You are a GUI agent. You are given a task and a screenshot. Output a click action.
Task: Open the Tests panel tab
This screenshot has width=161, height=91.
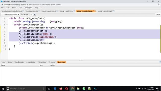click(10, 62)
